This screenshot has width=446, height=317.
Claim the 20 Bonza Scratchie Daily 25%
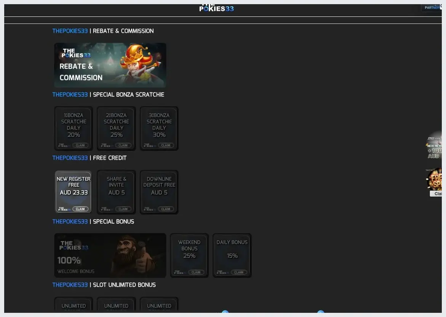(x=123, y=145)
